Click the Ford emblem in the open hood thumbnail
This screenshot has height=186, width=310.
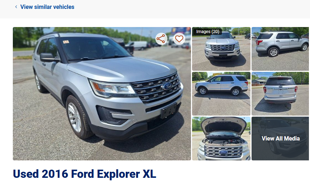click(223, 152)
